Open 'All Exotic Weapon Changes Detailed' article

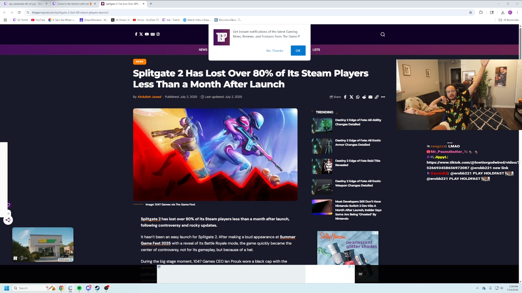358,183
